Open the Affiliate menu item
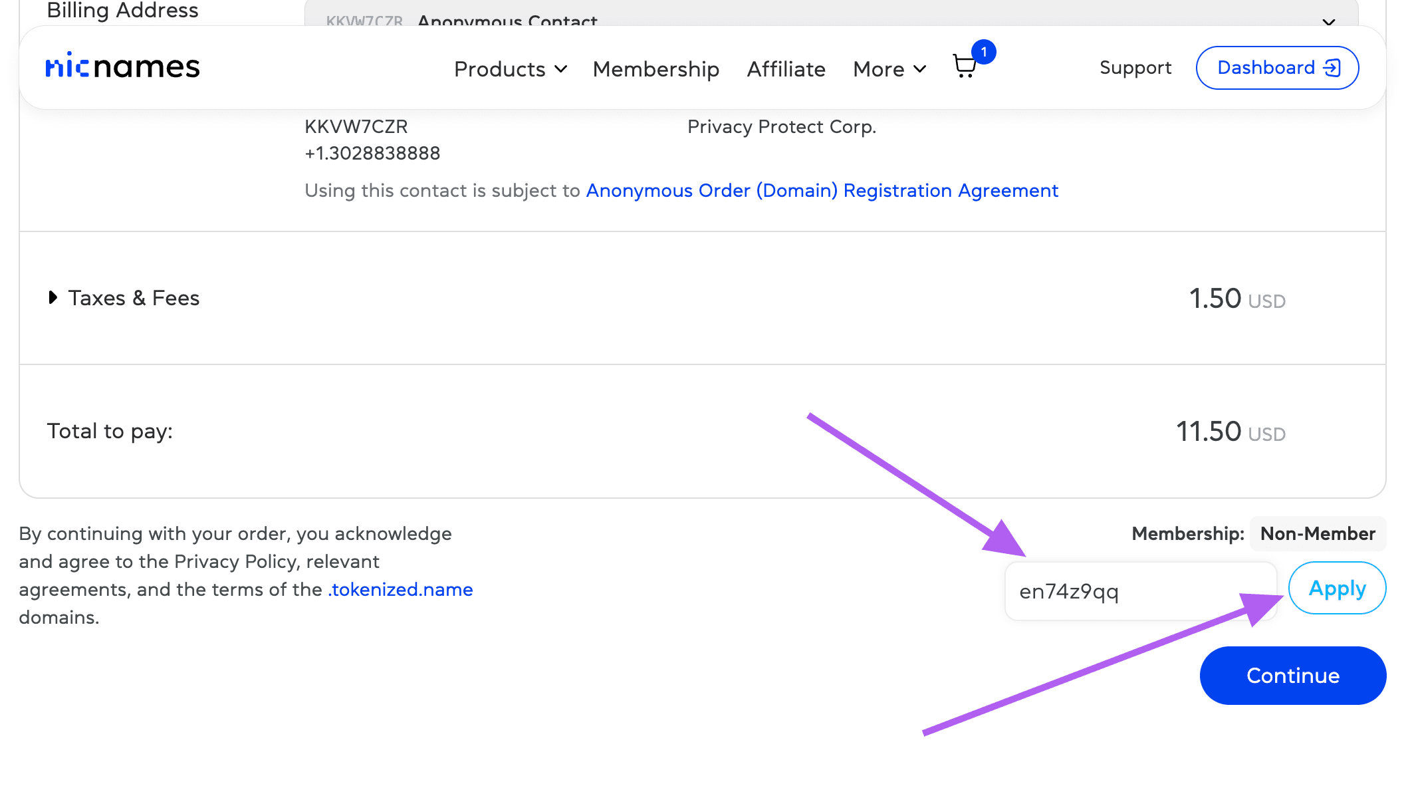 (786, 69)
